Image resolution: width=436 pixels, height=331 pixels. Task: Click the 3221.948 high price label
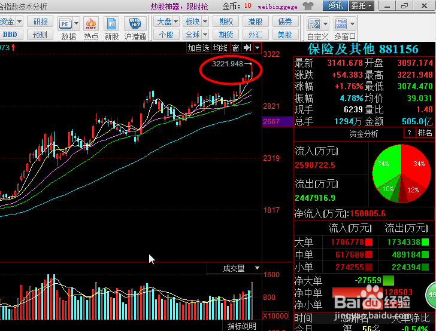(x=228, y=64)
